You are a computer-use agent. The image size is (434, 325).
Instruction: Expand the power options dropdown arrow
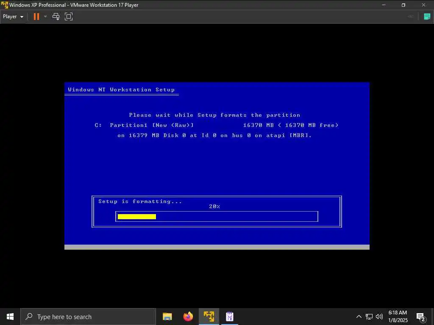tap(45, 17)
